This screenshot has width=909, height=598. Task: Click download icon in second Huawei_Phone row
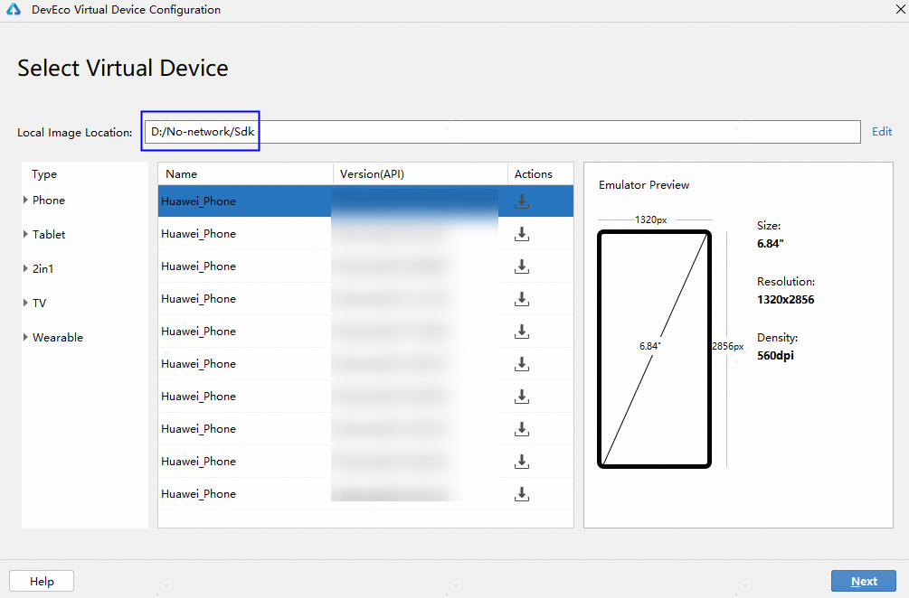[x=522, y=234]
